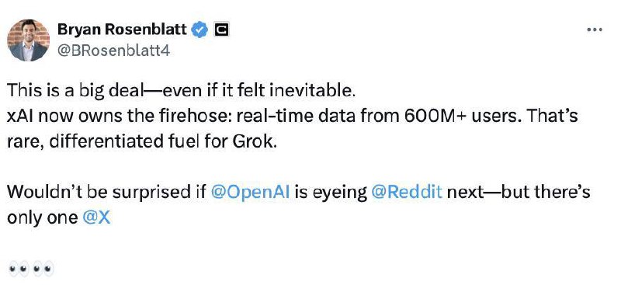The image size is (621, 285).
Task: Click the first eyes emoji
Action: [x=18, y=269]
